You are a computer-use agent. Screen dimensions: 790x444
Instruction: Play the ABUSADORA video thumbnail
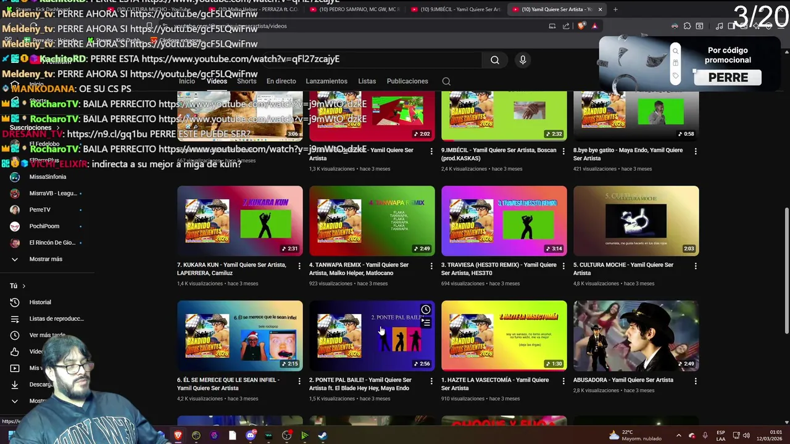tap(636, 335)
